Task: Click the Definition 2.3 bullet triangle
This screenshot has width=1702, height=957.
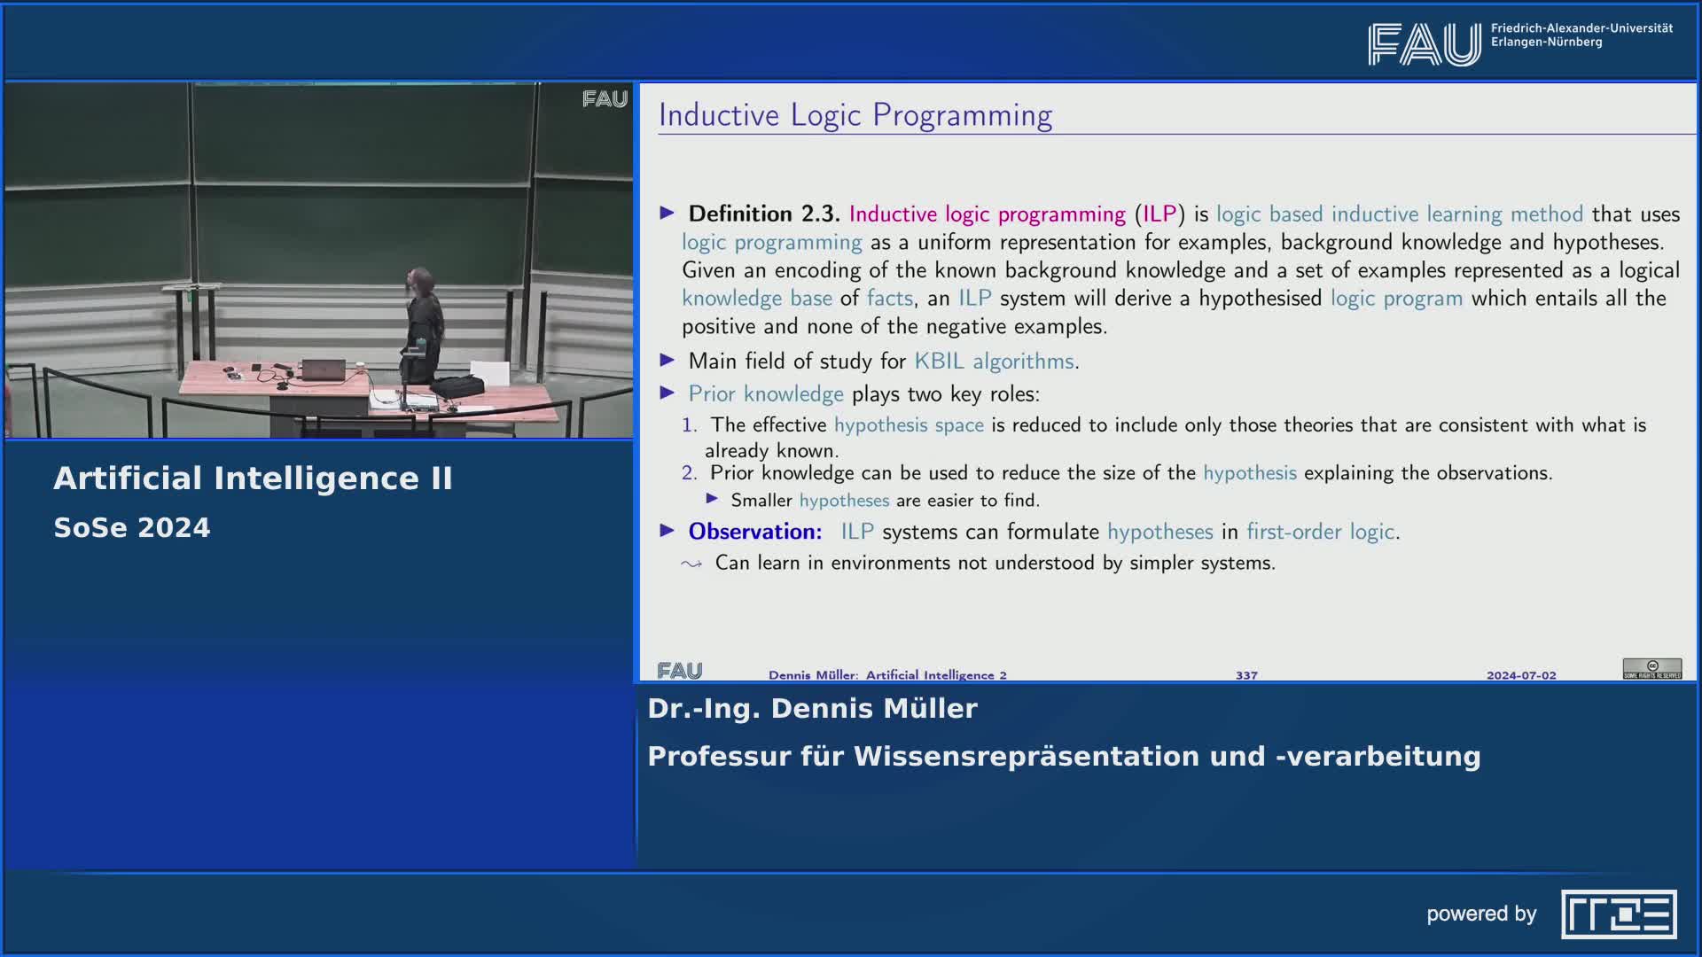Action: (668, 213)
